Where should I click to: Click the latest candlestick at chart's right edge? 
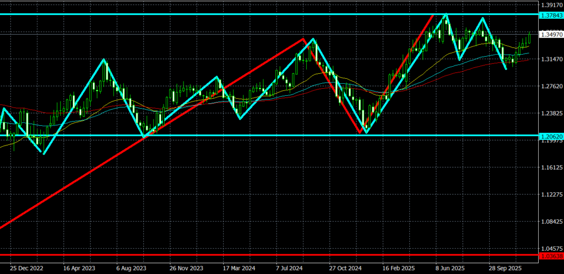pos(530,37)
